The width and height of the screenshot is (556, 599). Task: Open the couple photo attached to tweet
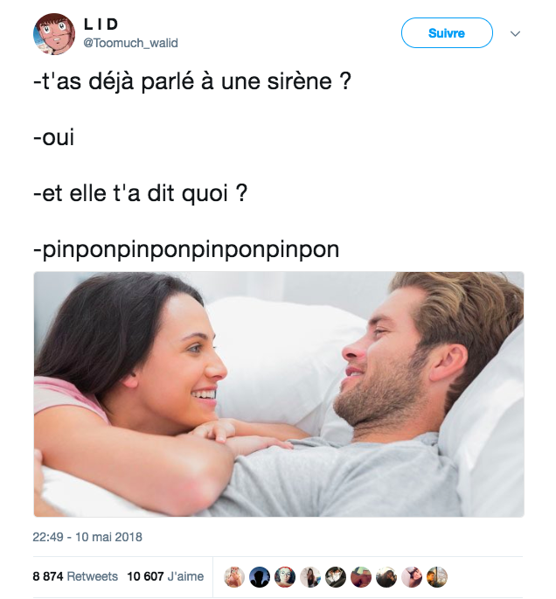pyautogui.click(x=279, y=394)
